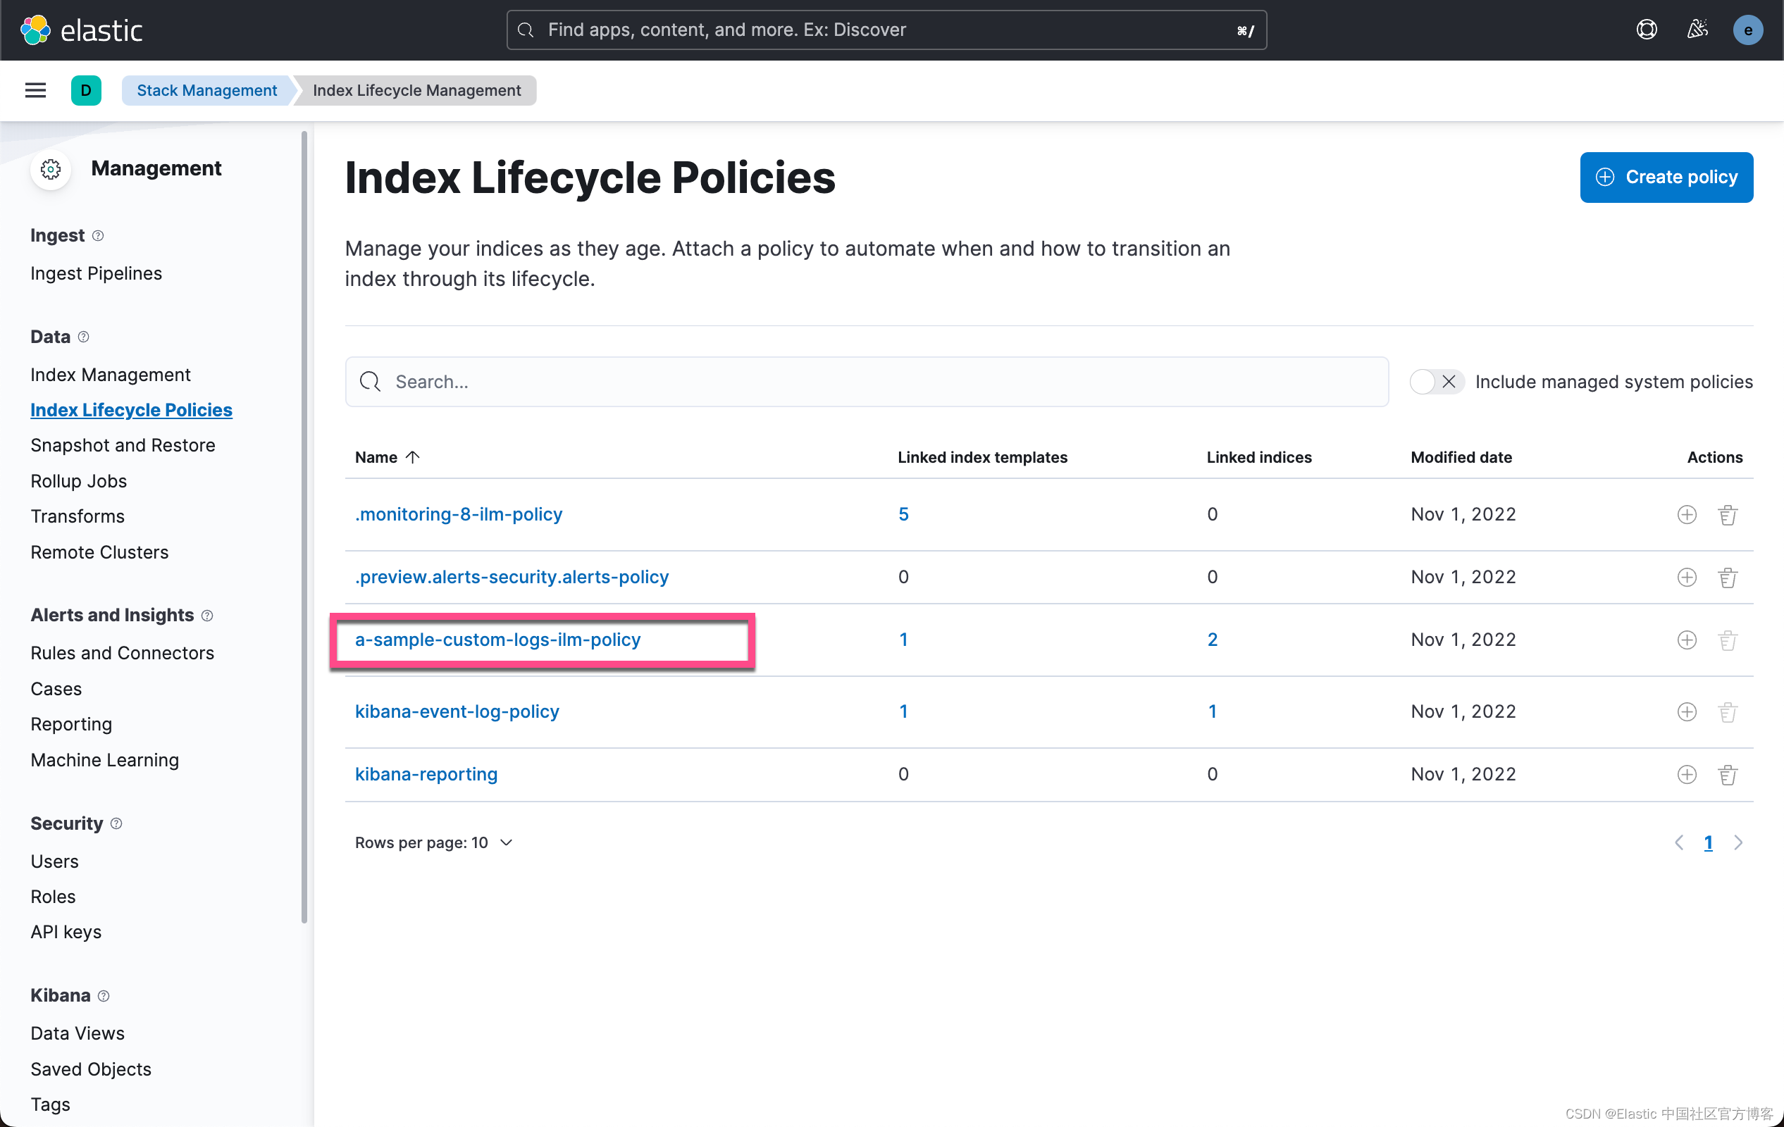This screenshot has height=1127, width=1784.
Task: Expand the Rows per page dropdown
Action: pyautogui.click(x=433, y=842)
